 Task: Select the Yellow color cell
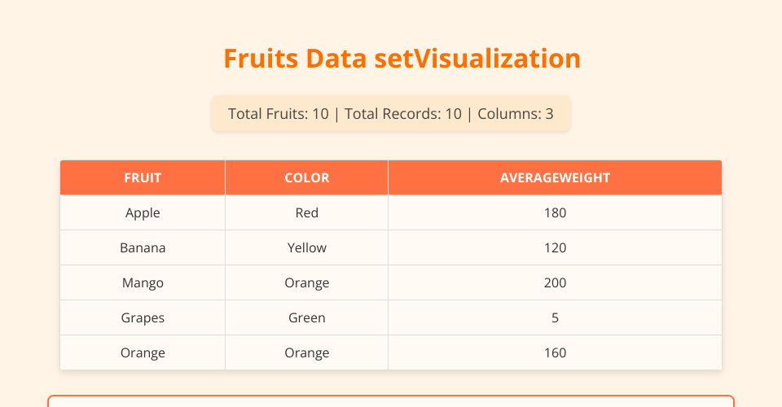pos(307,248)
